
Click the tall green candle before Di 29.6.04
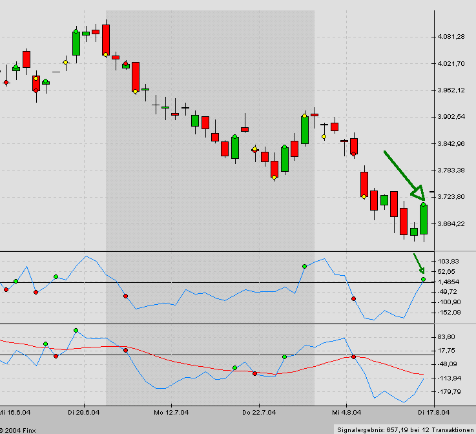[76, 43]
